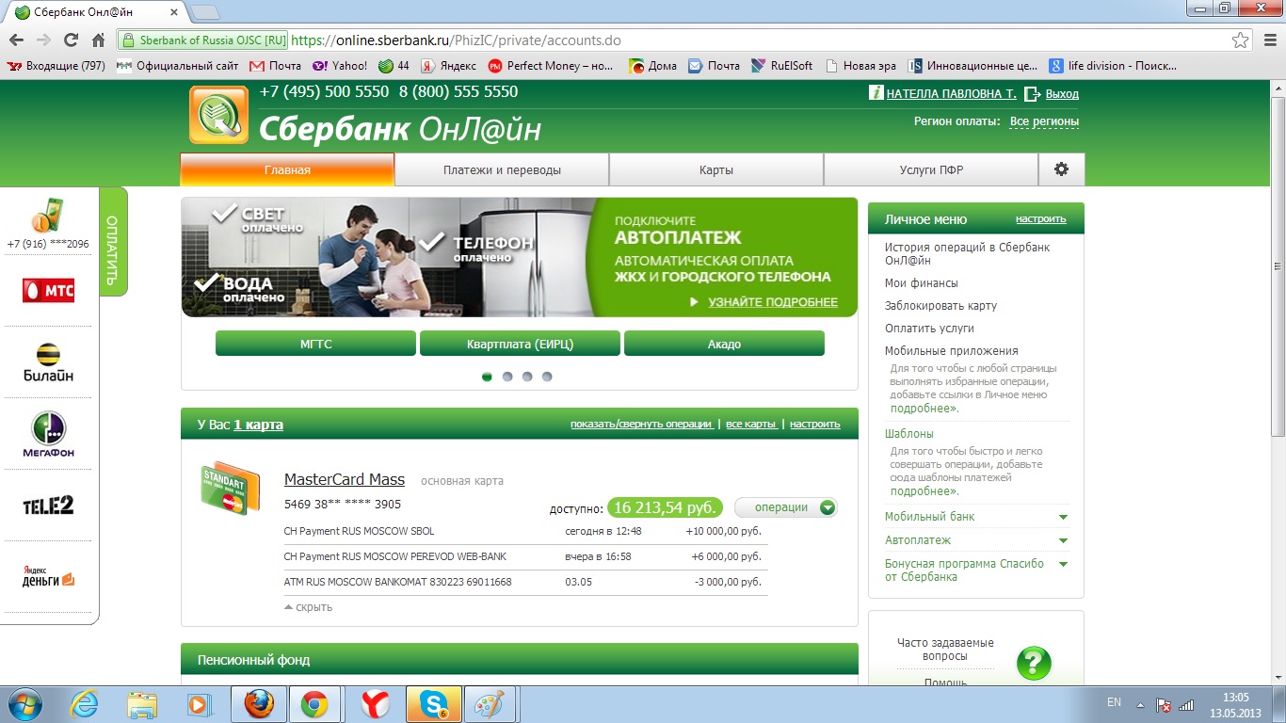
Task: Open История операций в Сбербанк ОнЛ@йн
Action: click(967, 254)
